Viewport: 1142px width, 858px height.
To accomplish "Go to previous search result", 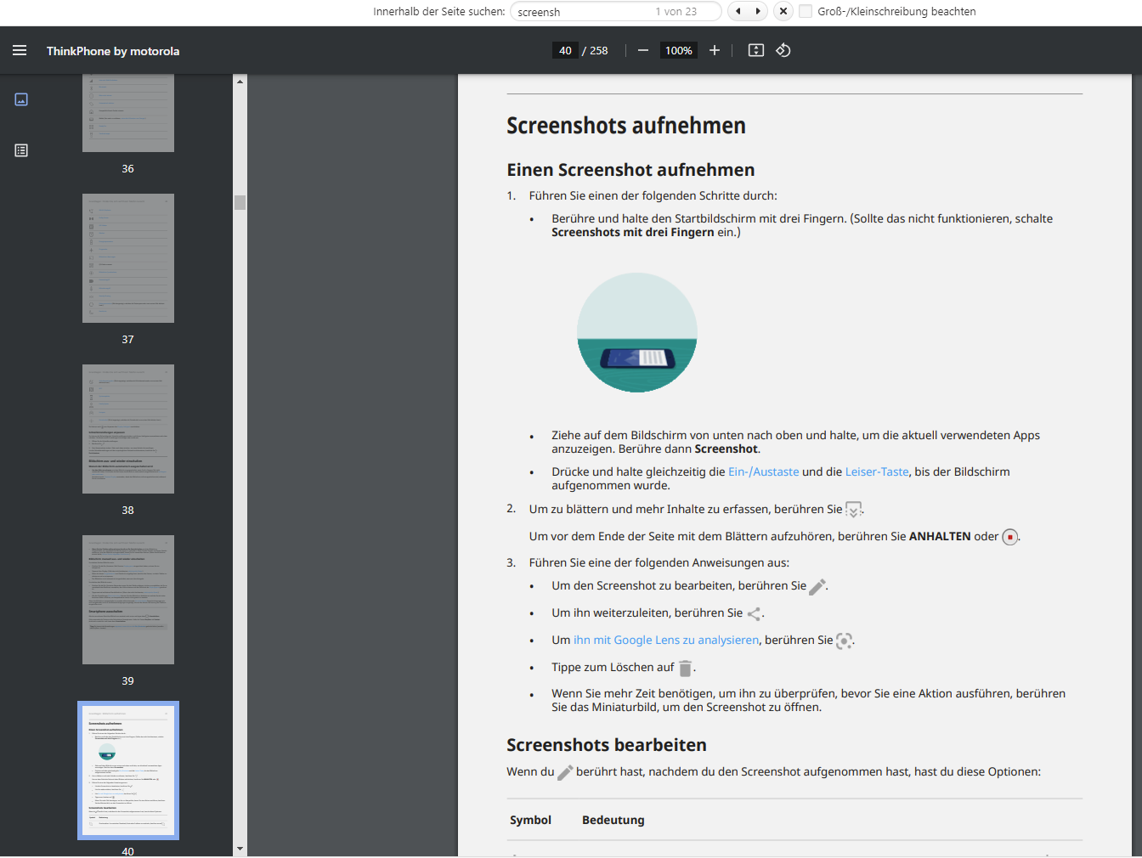I will coord(738,11).
